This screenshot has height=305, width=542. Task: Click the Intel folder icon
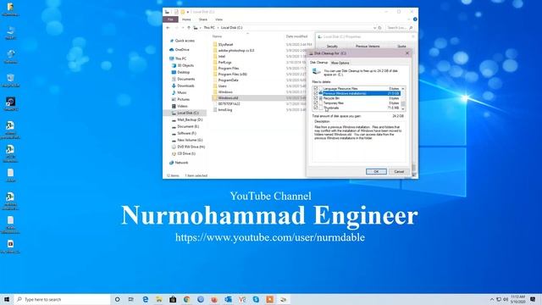[215, 57]
